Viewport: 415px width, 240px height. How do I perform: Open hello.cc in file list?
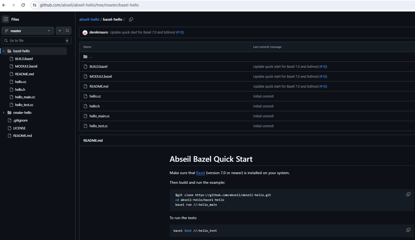click(95, 96)
